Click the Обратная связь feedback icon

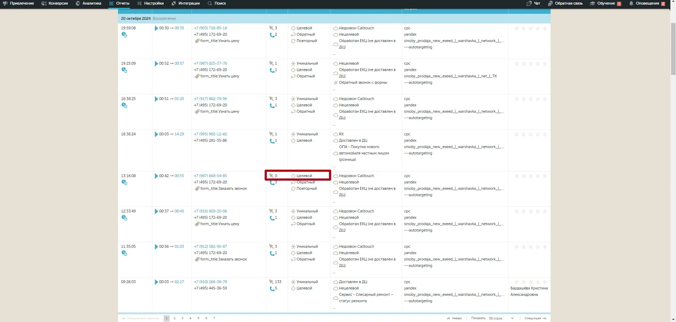pos(550,4)
